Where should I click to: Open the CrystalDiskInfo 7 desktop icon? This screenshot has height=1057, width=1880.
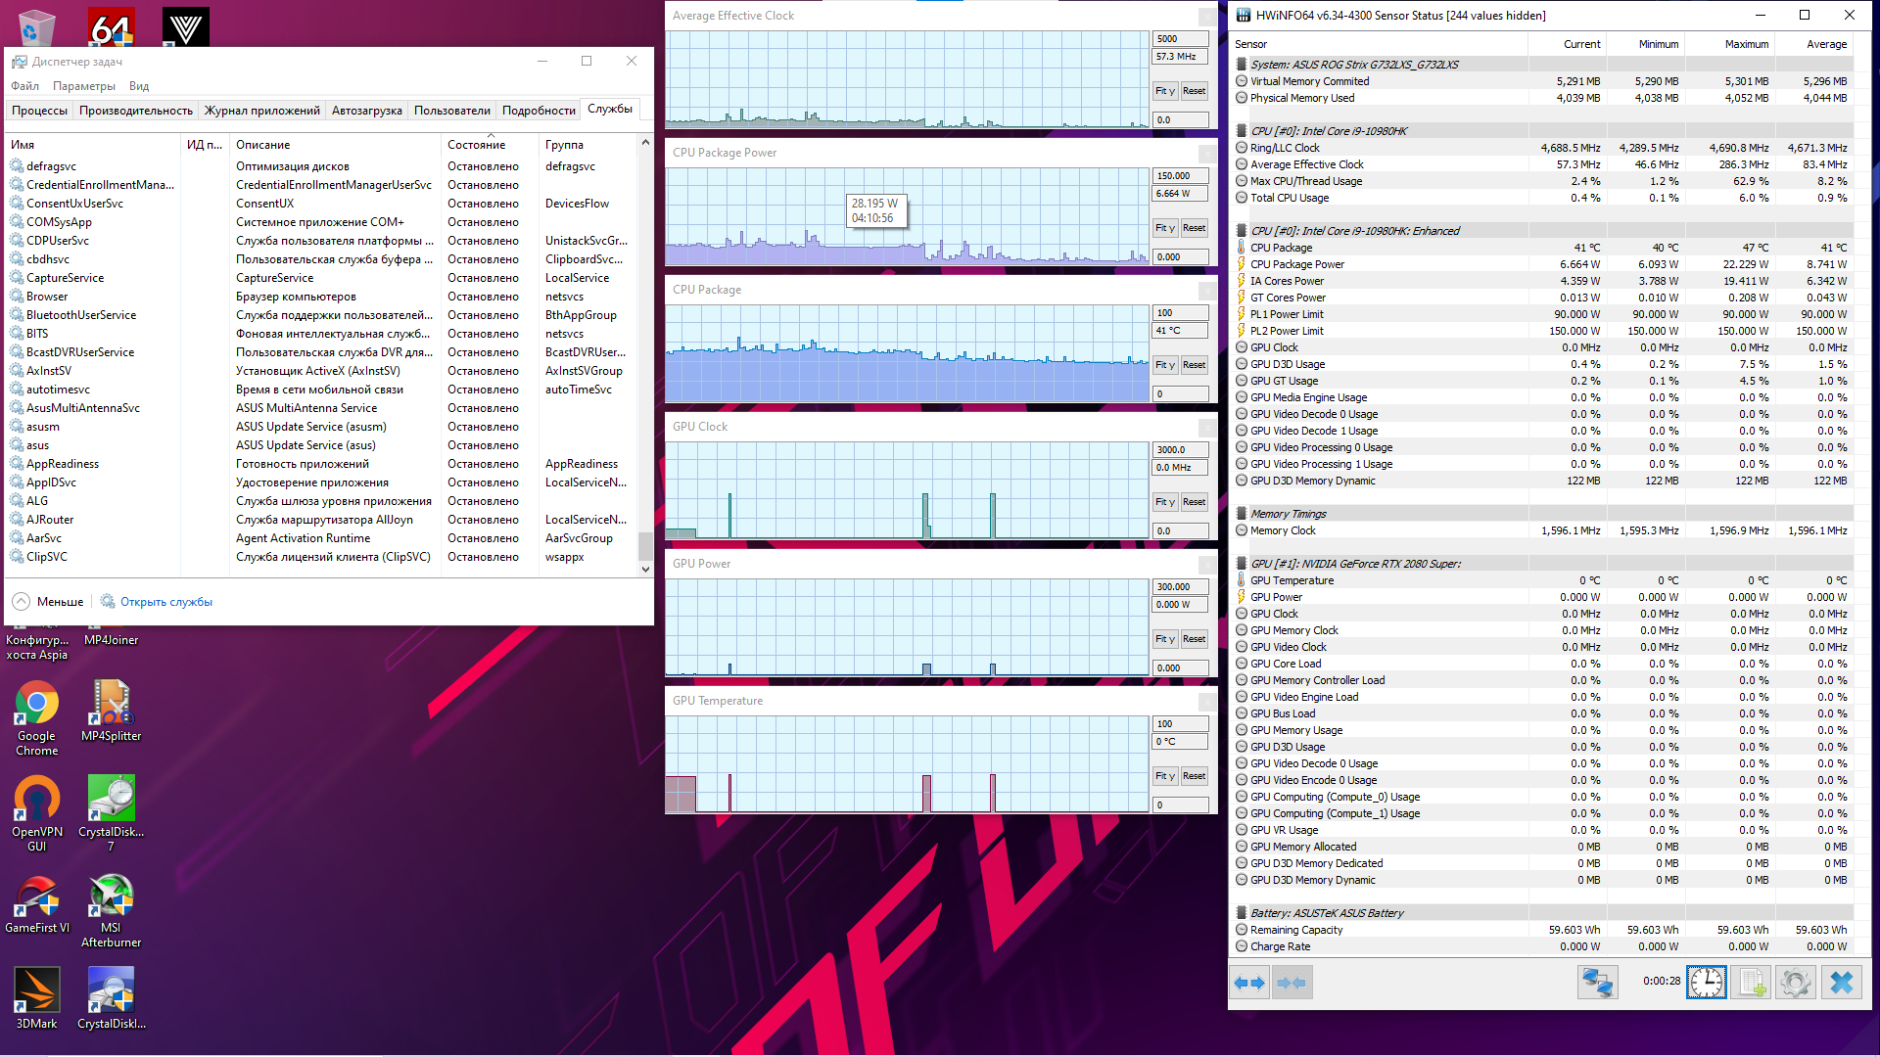point(111,813)
